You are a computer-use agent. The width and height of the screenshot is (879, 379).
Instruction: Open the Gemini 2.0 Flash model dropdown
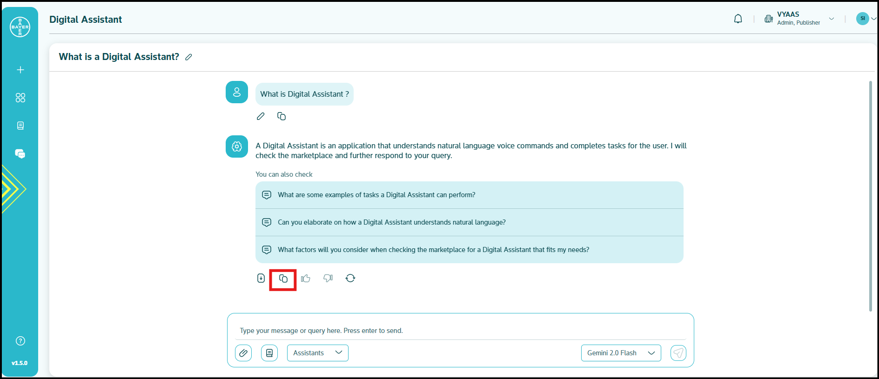click(621, 353)
